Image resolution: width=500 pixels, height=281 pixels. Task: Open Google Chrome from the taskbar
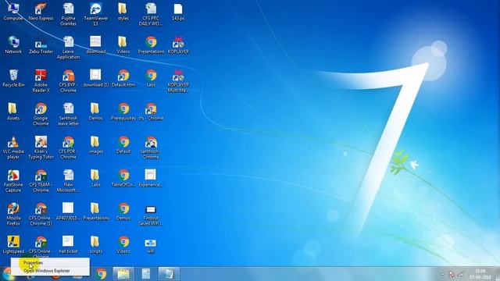point(101,274)
